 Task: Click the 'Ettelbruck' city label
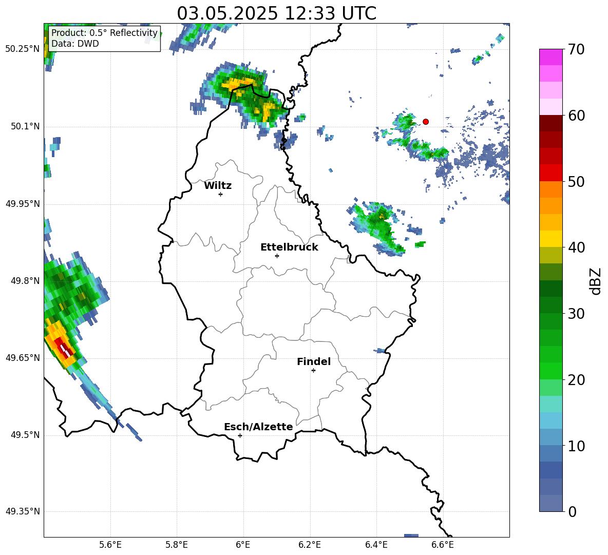point(289,247)
